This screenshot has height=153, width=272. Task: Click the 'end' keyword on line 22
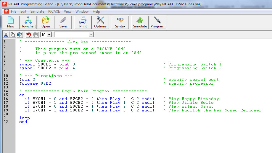click(23, 122)
